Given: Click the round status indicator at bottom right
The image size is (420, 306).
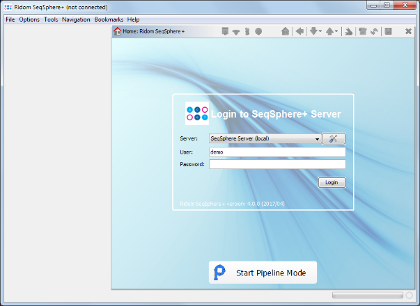Looking at the screenshot, I should (409, 296).
